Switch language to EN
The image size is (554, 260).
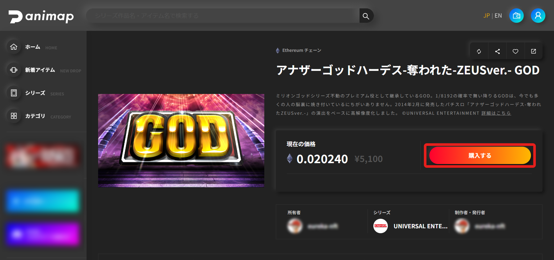pos(498,15)
